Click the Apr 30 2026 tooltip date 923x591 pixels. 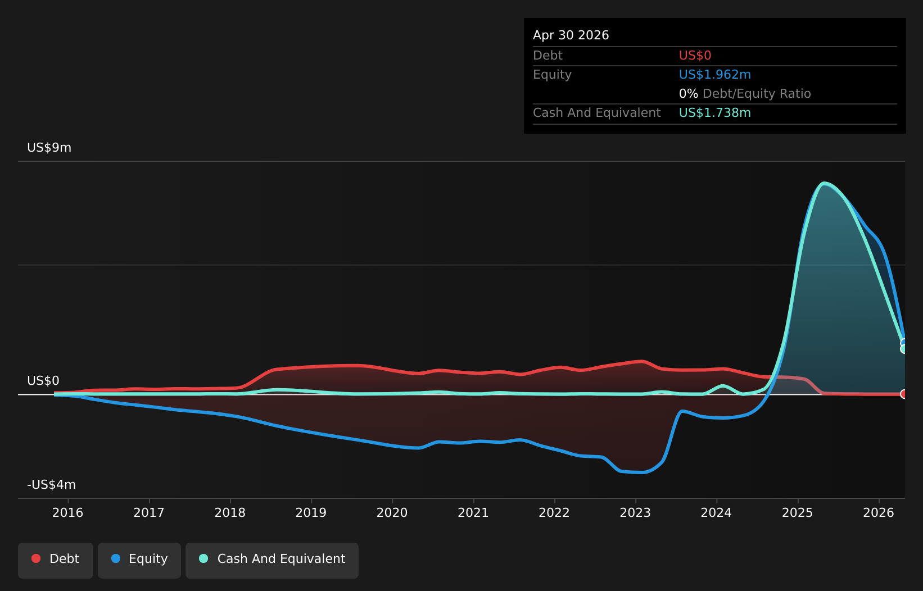pos(571,35)
